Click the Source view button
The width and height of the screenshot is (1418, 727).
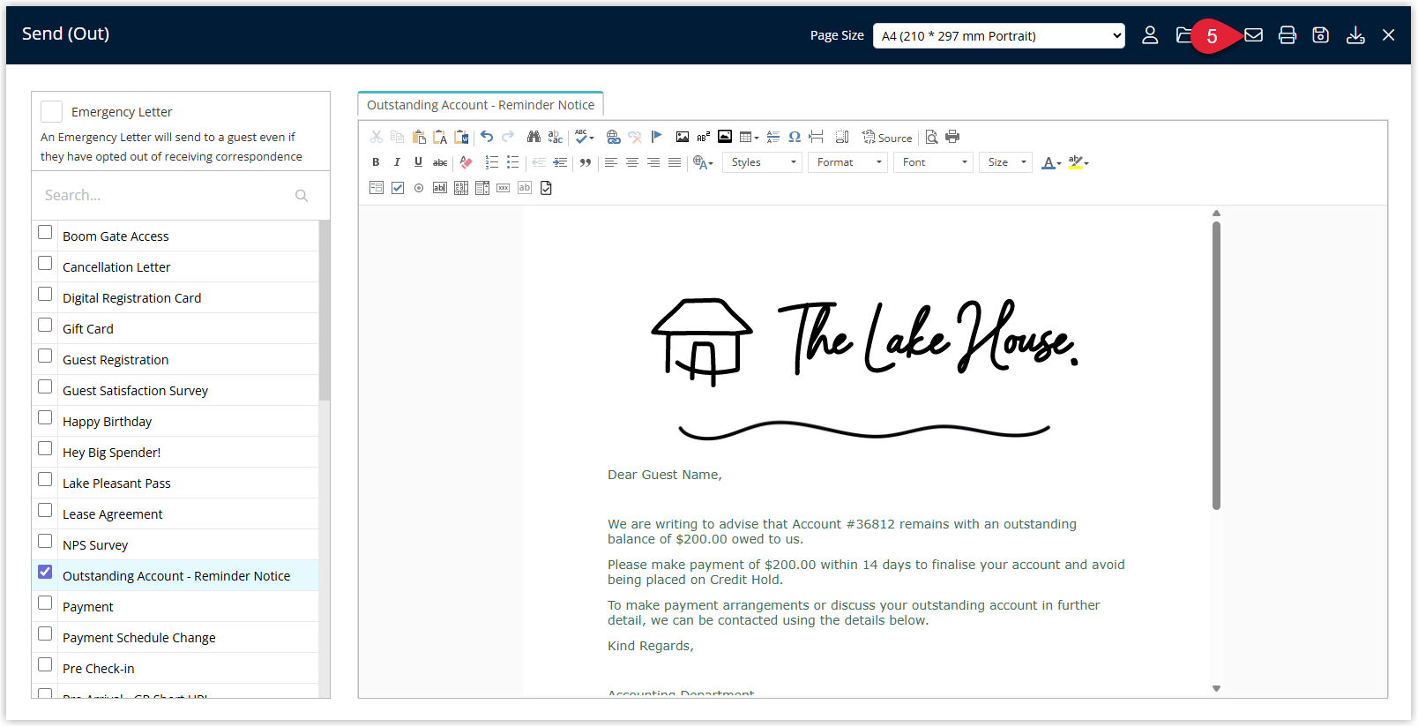887,138
